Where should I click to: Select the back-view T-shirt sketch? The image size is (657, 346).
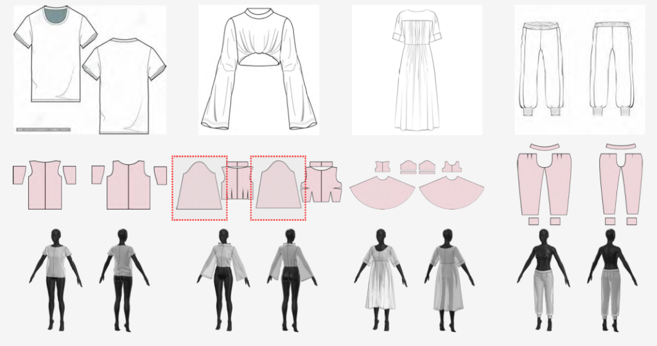(125, 86)
